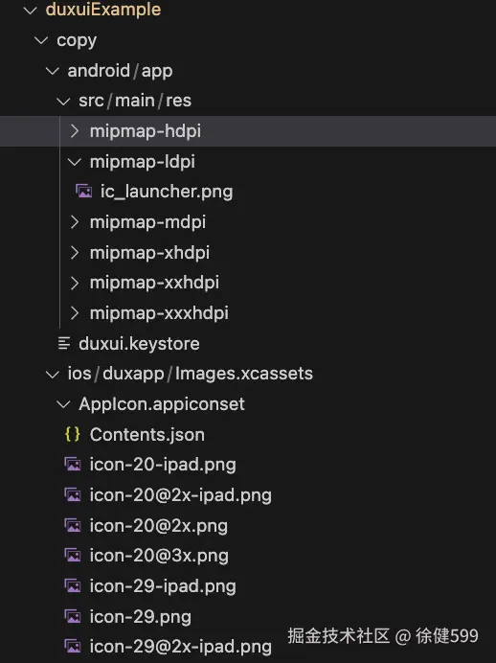The height and width of the screenshot is (663, 496).
Task: Collapse the ios/duxapp/Images.xcassets folder chevron
Action: click(53, 374)
